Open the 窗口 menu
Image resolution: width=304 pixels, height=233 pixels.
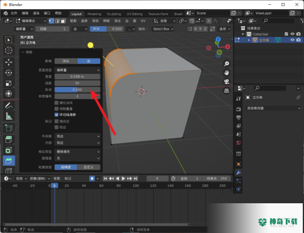[x=47, y=13]
